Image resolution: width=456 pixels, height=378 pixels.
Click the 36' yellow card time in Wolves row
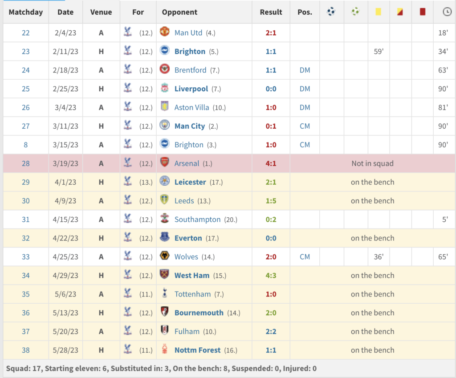coord(379,257)
